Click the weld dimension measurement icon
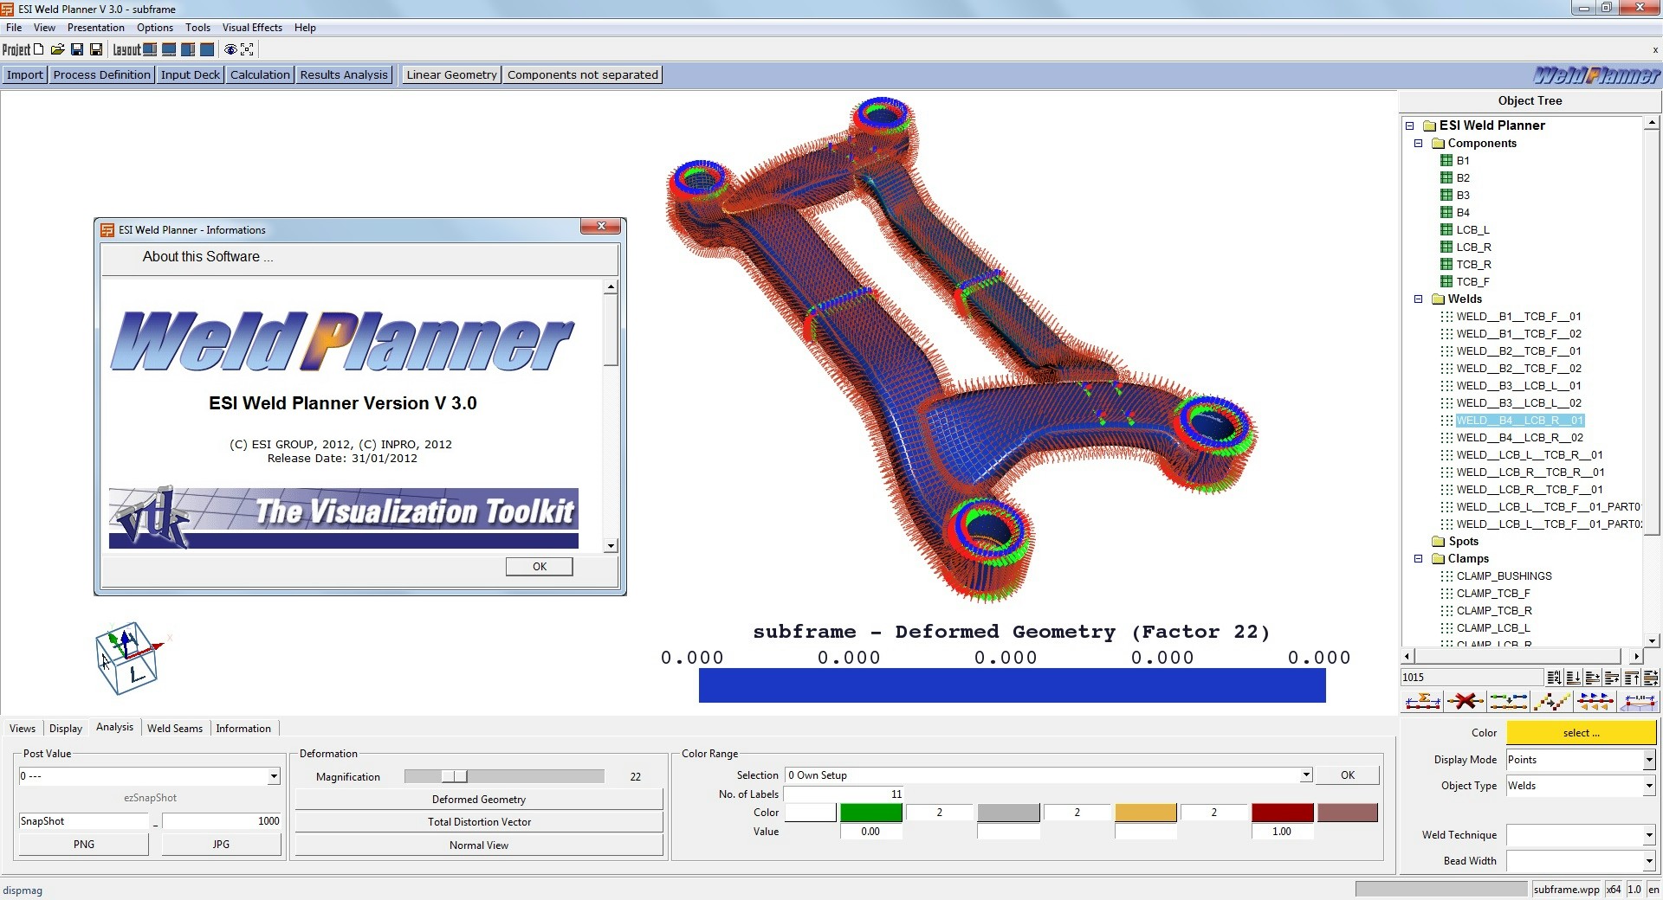The width and height of the screenshot is (1663, 900). coord(1639,701)
